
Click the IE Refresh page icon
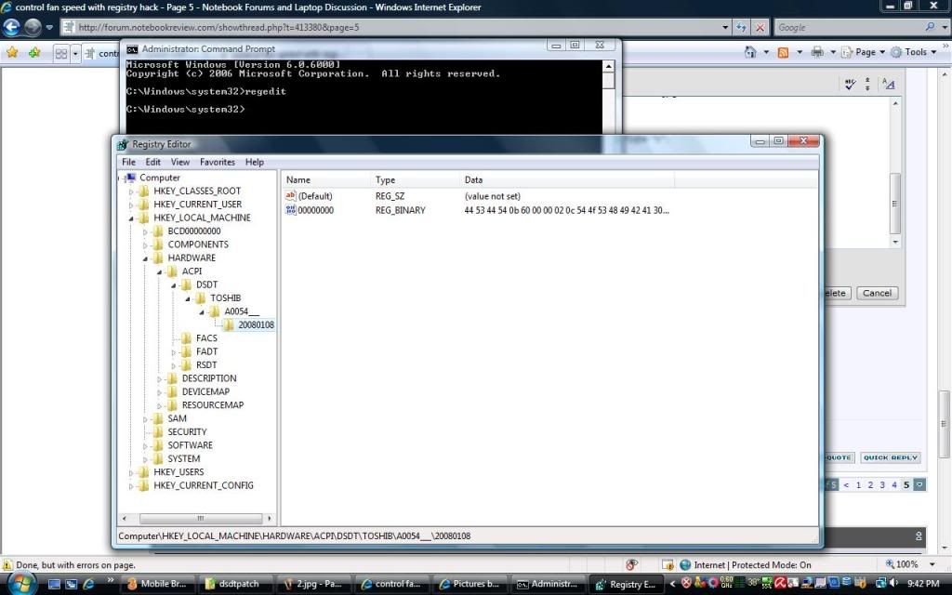tap(741, 27)
